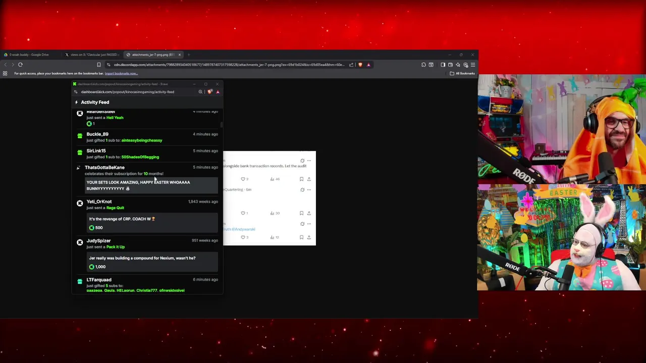Open Brave Shields in the main window
646x363 pixels.
pos(360,65)
